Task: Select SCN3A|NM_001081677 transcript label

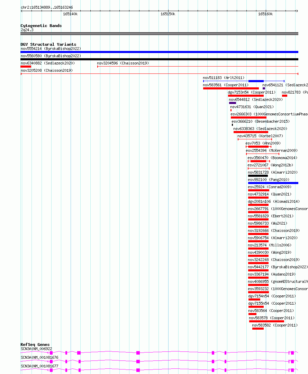Action: tap(39, 366)
